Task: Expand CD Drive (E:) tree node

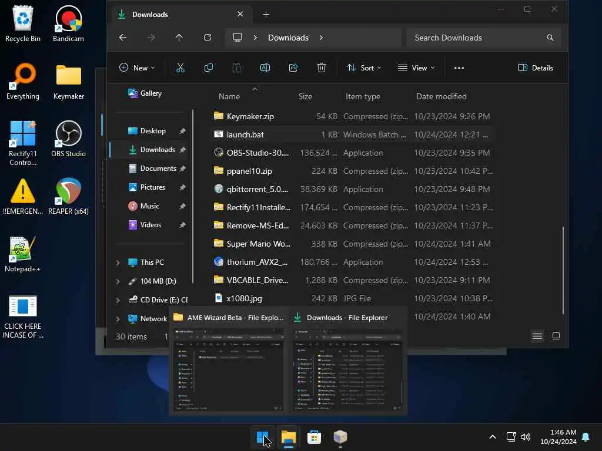Action: [118, 300]
